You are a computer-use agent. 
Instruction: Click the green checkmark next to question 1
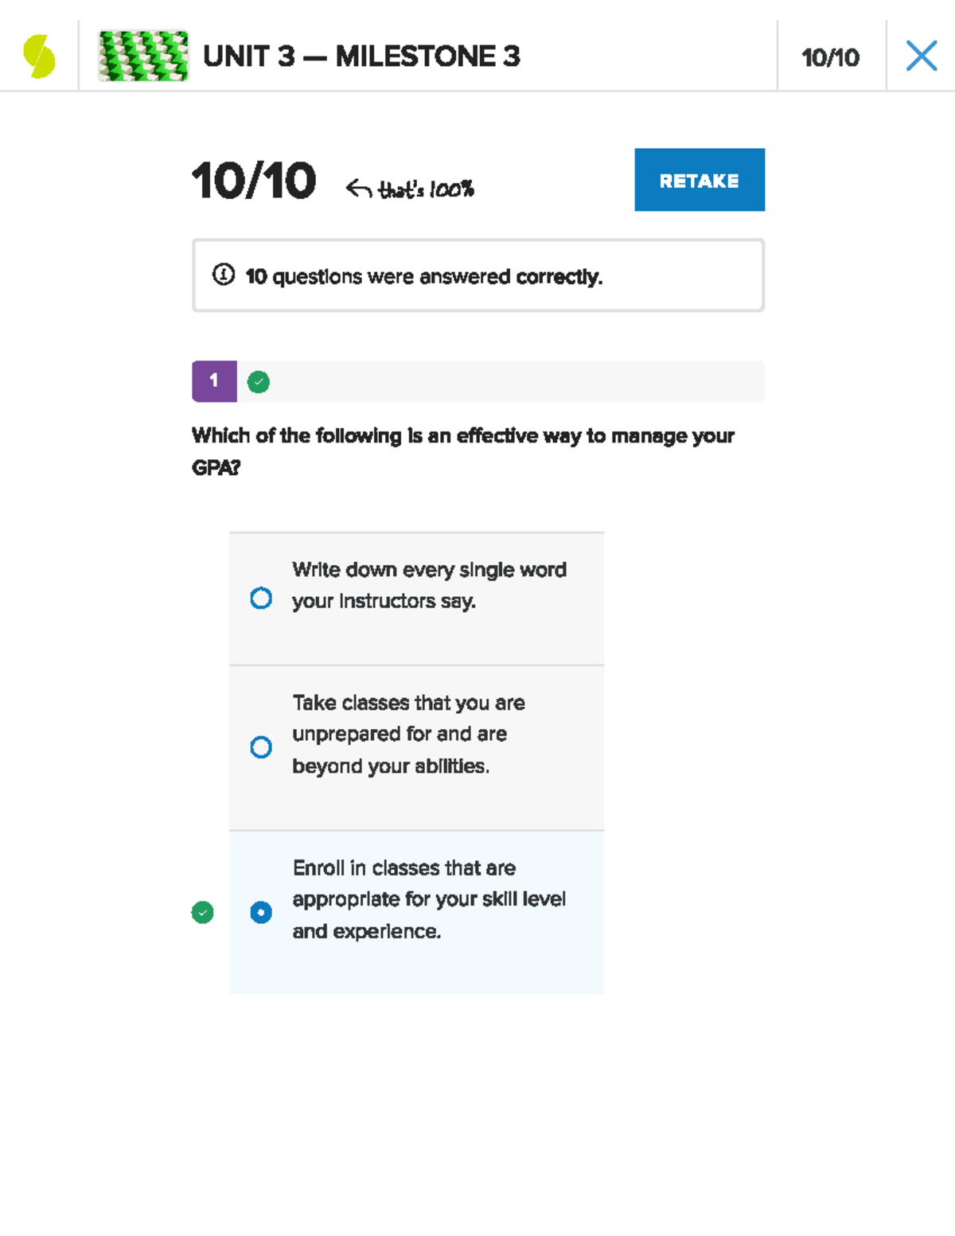click(x=259, y=382)
